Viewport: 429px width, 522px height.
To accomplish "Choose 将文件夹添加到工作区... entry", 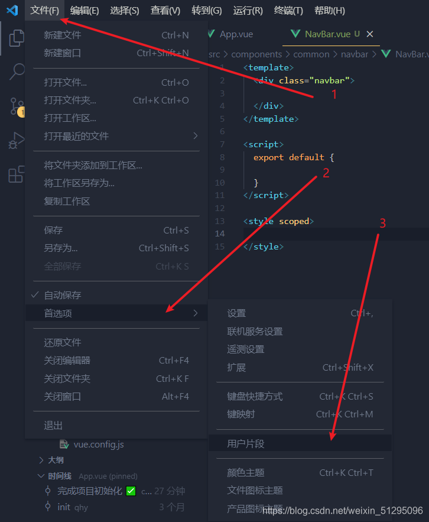I will pyautogui.click(x=116, y=165).
